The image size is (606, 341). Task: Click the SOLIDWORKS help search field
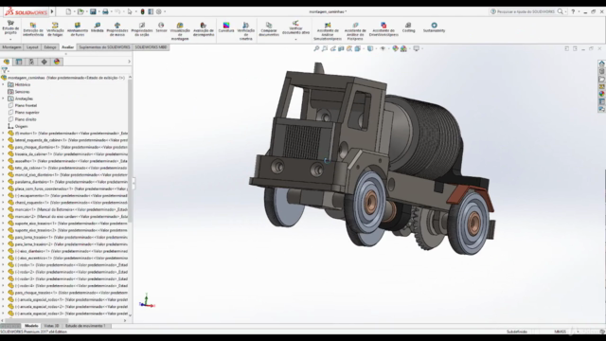526,11
